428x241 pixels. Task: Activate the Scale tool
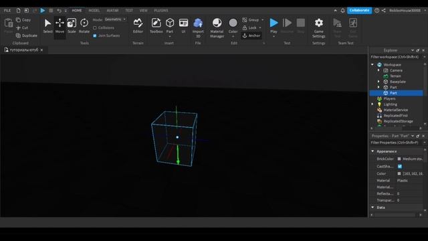pyautogui.click(x=72, y=26)
